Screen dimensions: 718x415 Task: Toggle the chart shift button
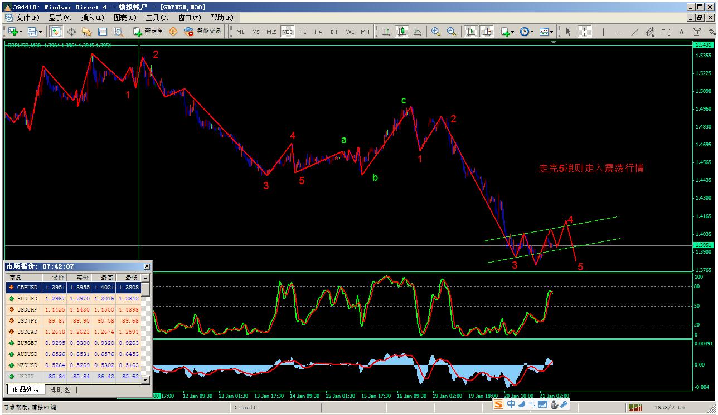coord(487,32)
